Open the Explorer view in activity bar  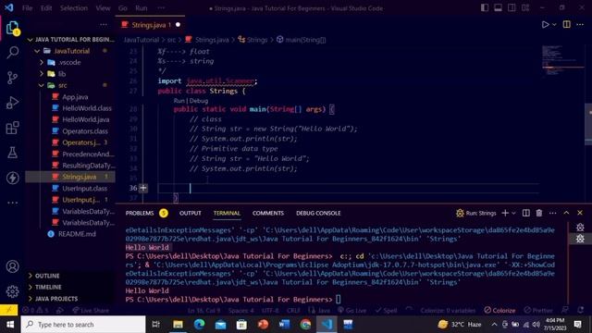12,28
